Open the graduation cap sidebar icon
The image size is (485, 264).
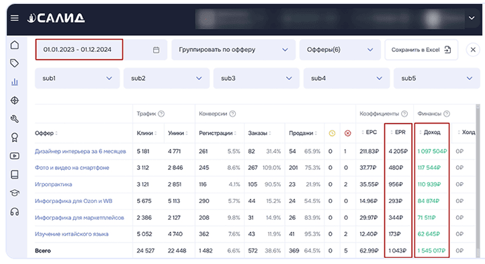(x=15, y=193)
